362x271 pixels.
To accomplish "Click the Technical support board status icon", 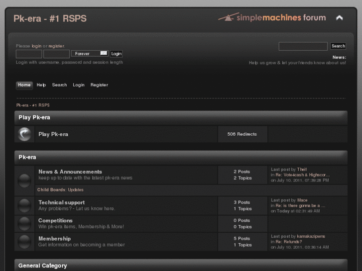I will (24, 205).
